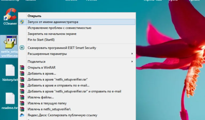Select Яндекс.Диск: Скопировать публичную ссылку
Viewport: 205px width, 120px height.
[x=62, y=115]
